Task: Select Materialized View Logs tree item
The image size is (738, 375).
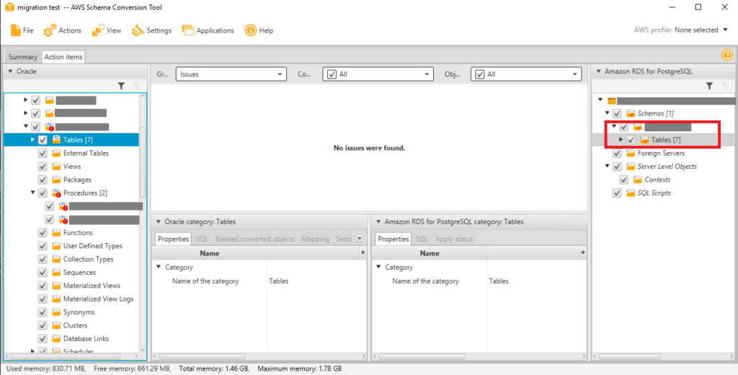Action: click(98, 299)
